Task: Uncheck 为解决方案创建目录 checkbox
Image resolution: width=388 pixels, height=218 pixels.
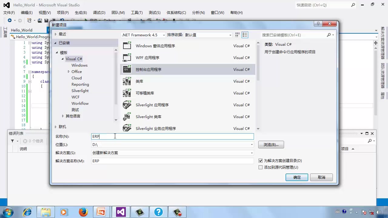Action: point(261,161)
